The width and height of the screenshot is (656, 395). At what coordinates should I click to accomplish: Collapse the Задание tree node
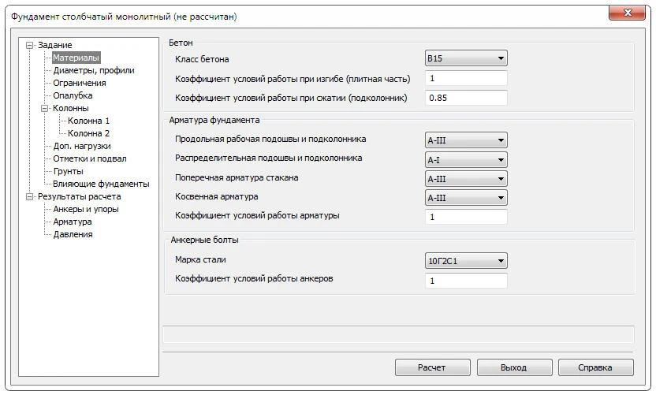[30, 46]
